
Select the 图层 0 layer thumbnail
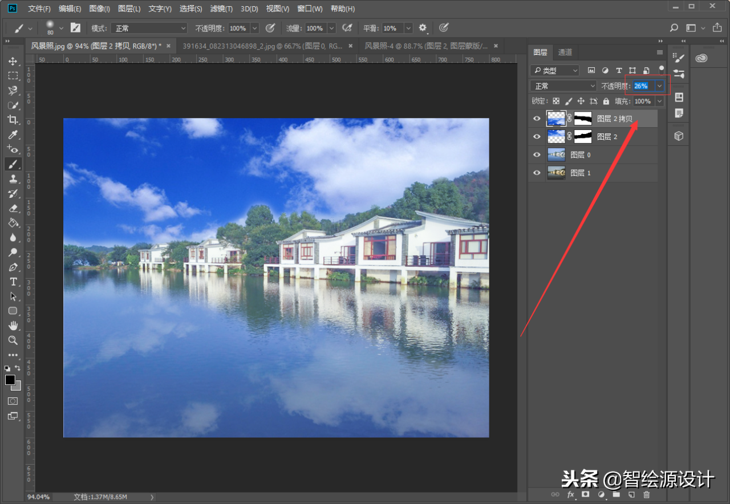click(556, 155)
